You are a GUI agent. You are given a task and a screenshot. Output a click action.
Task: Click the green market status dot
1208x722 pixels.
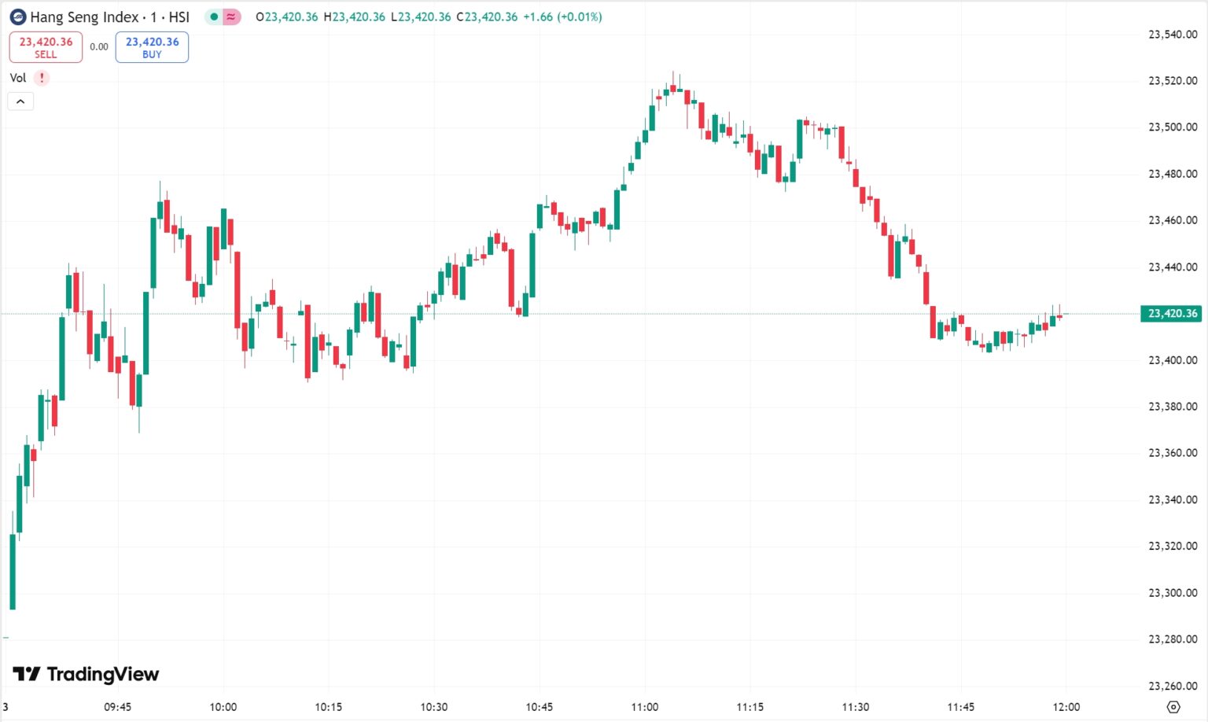213,17
